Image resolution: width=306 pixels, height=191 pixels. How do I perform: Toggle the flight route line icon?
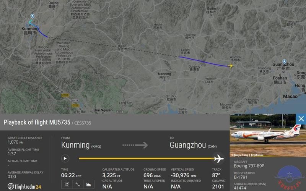click(x=78, y=185)
